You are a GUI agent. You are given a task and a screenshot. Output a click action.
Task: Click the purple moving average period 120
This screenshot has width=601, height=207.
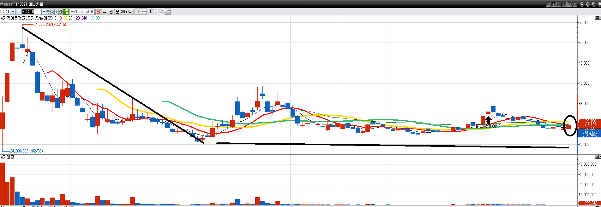[77, 18]
